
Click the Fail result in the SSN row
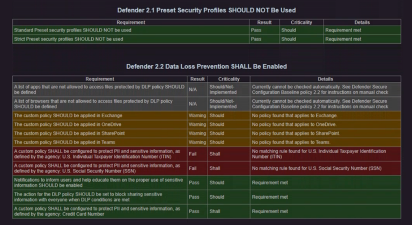click(194, 168)
